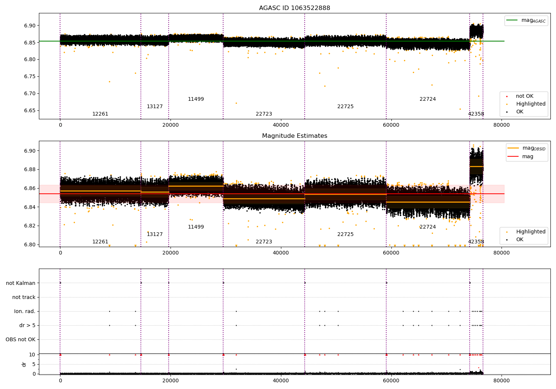Click the 6.65 y-axis tick label

click(30, 111)
